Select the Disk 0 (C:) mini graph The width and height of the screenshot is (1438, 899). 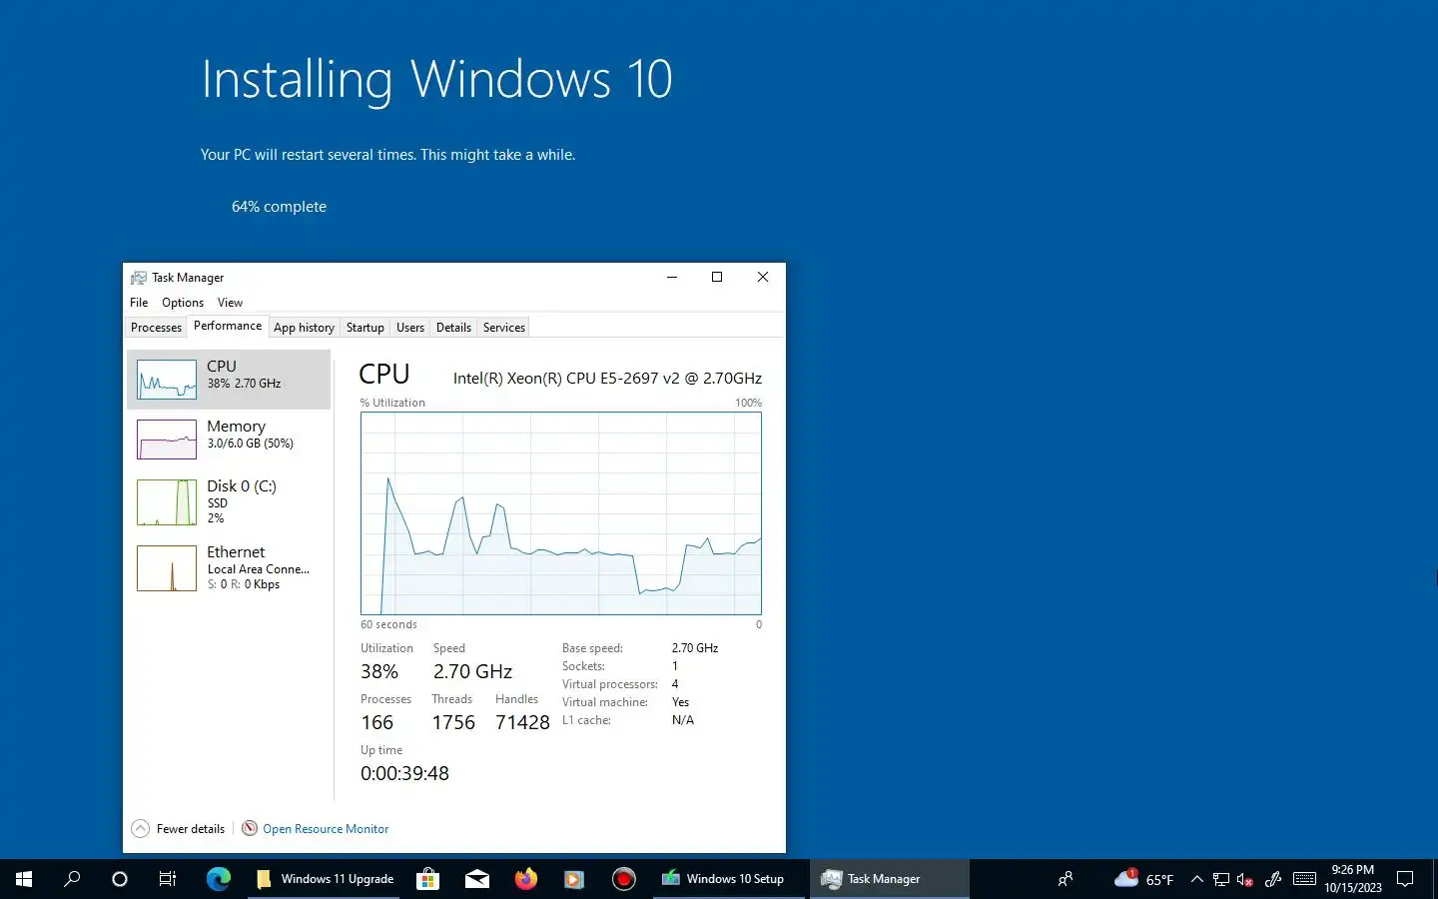(167, 502)
